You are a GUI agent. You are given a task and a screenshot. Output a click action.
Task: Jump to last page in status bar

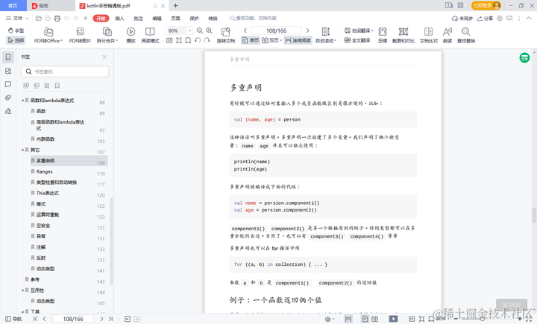[110, 319]
